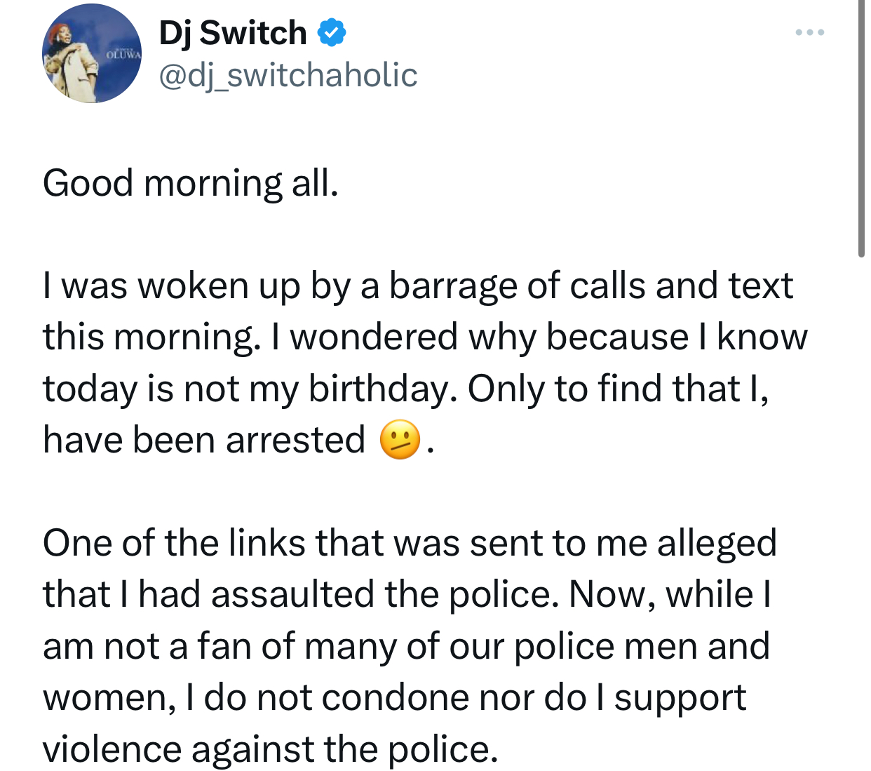Click the line "that I had assaulted the police"
871x771 pixels.
coord(407,595)
